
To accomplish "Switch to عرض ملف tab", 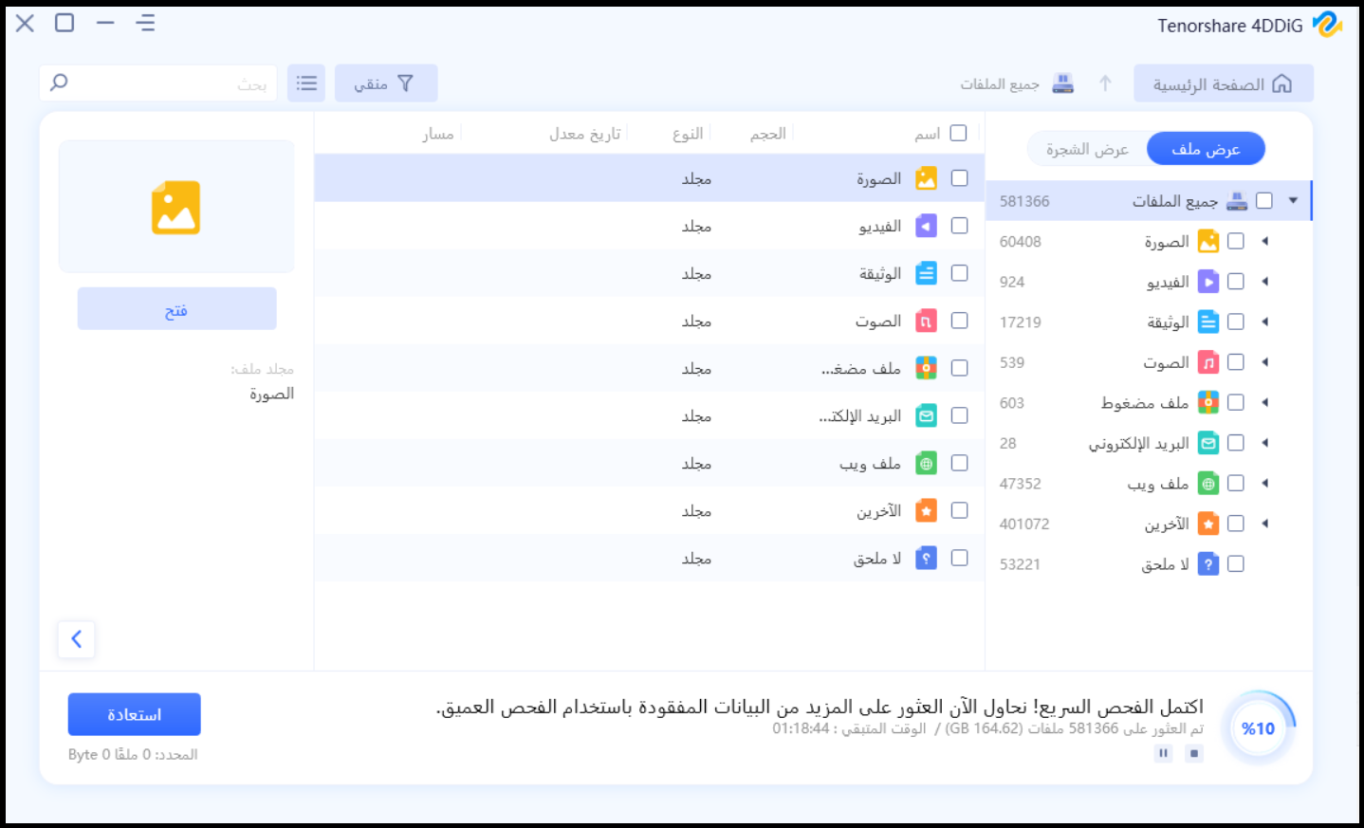I will click(x=1206, y=149).
